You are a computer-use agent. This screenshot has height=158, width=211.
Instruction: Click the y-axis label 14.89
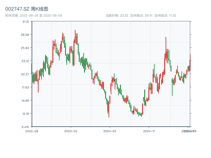[25, 101]
